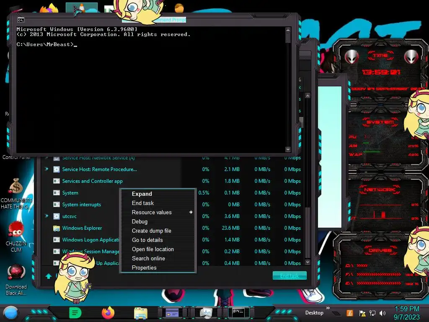This screenshot has height=322, width=429.
Task: Open Resource values submenu arrow
Action: (x=191, y=212)
